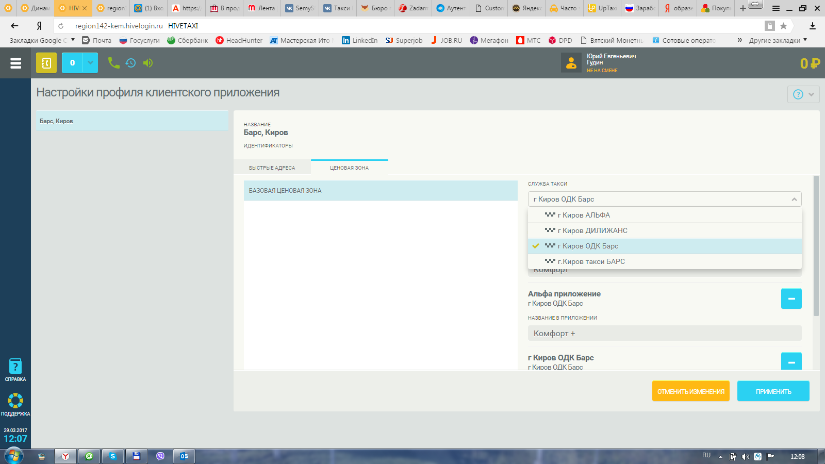
Task: Open the hamburger main menu
Action: [x=15, y=63]
